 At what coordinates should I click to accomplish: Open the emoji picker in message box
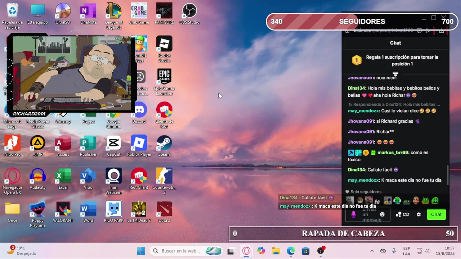point(382,214)
